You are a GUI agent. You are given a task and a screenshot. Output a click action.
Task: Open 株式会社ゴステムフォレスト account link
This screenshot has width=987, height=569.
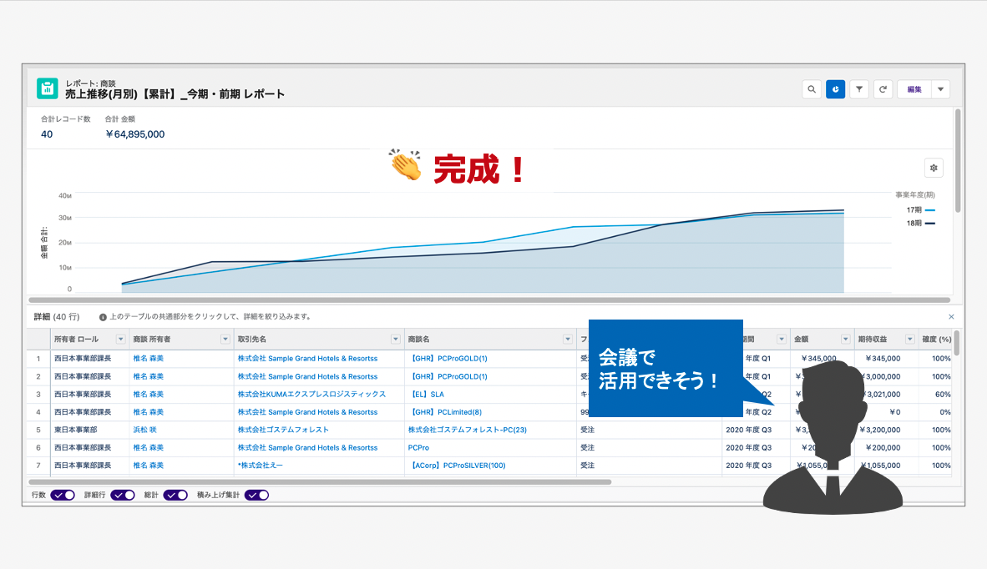point(283,430)
